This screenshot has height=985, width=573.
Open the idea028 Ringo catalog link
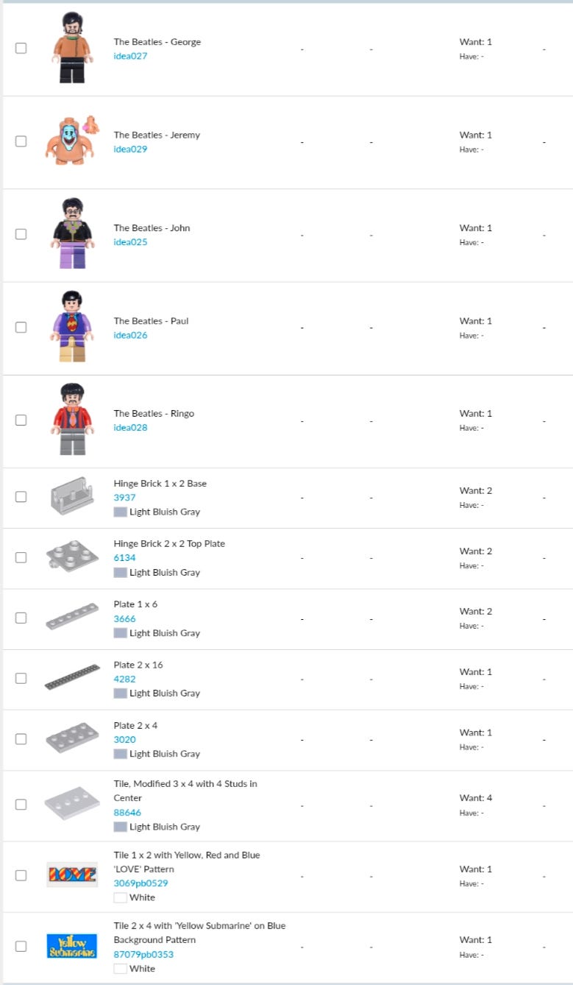130,428
